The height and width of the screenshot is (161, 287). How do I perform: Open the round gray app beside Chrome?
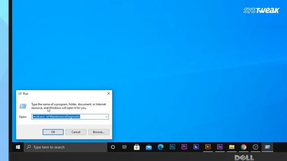tap(255, 147)
